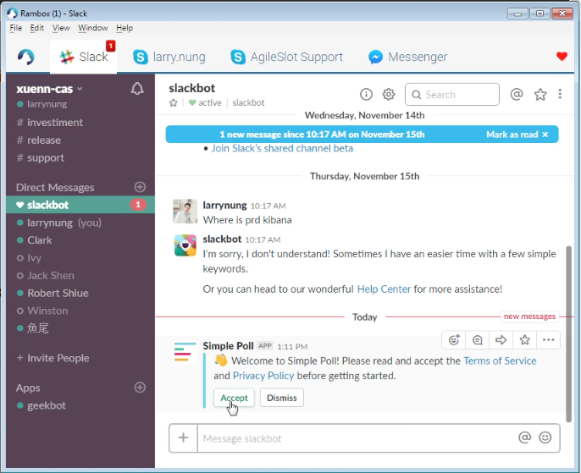Click Apps section header
Image resolution: width=581 pixels, height=473 pixels.
[x=28, y=388]
